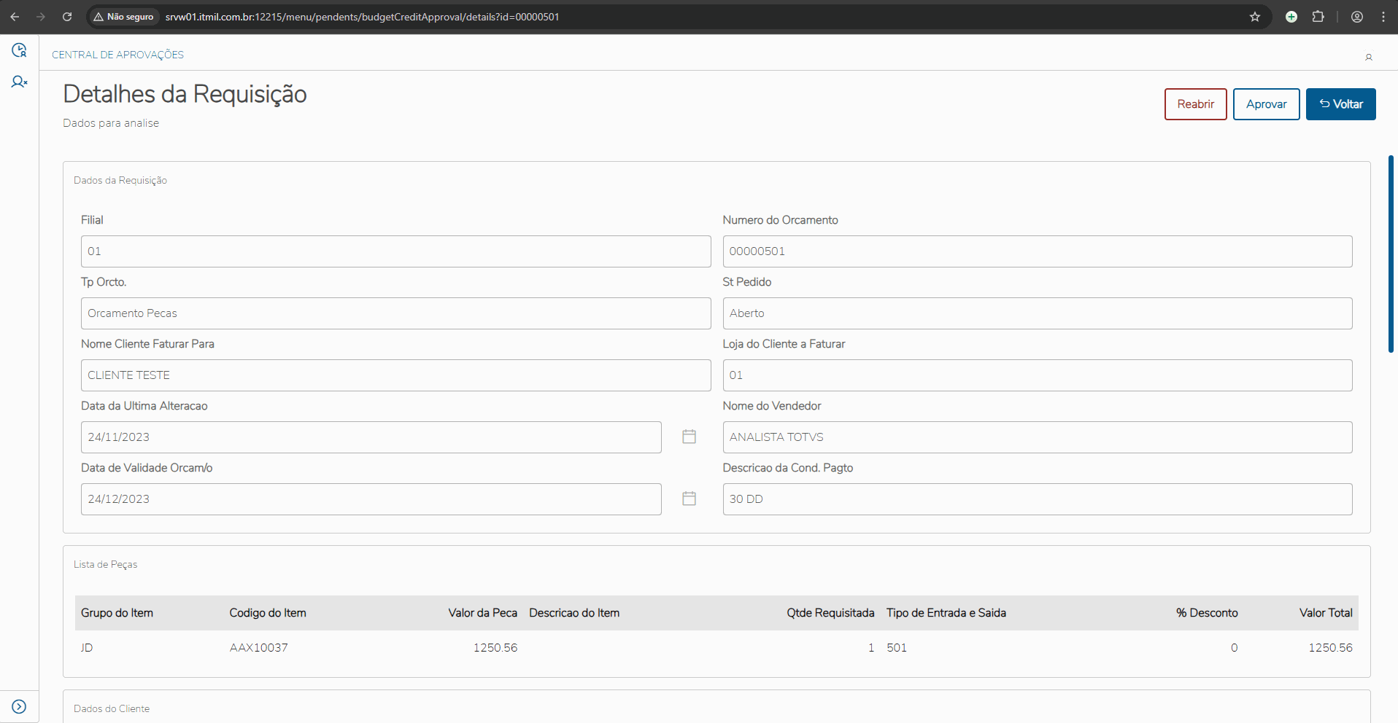Click the 1250.56 value under Valor Total
Screen dimensions: 1398x723
(1330, 648)
